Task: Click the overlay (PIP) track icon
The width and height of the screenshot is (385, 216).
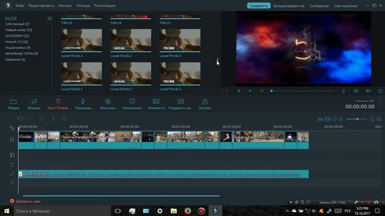Action: pyautogui.click(x=12, y=155)
